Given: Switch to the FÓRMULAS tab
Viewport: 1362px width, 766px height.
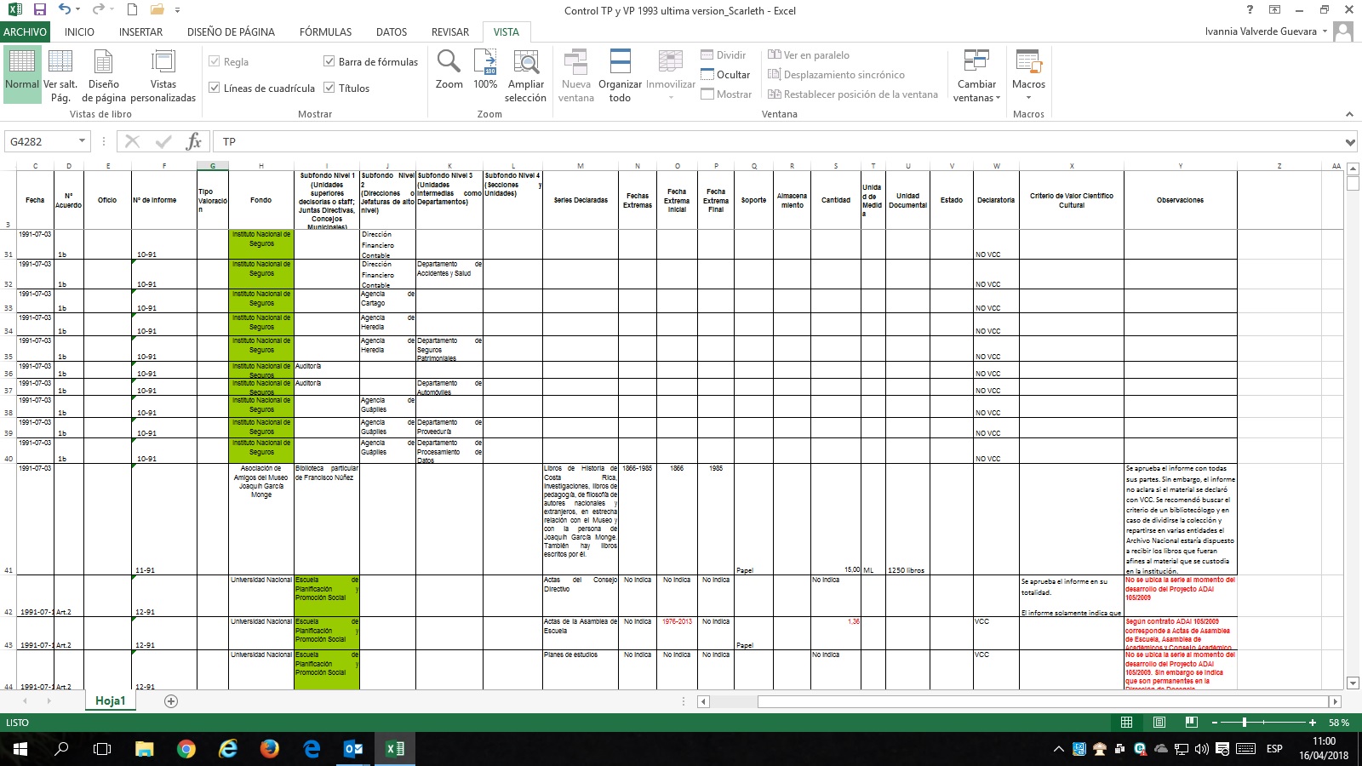Looking at the screenshot, I should [x=325, y=32].
